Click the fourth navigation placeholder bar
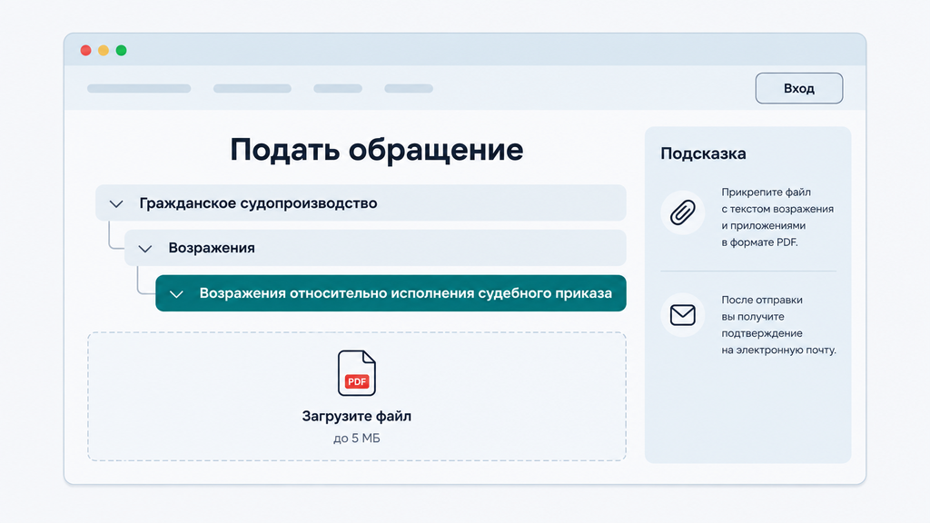 [409, 88]
